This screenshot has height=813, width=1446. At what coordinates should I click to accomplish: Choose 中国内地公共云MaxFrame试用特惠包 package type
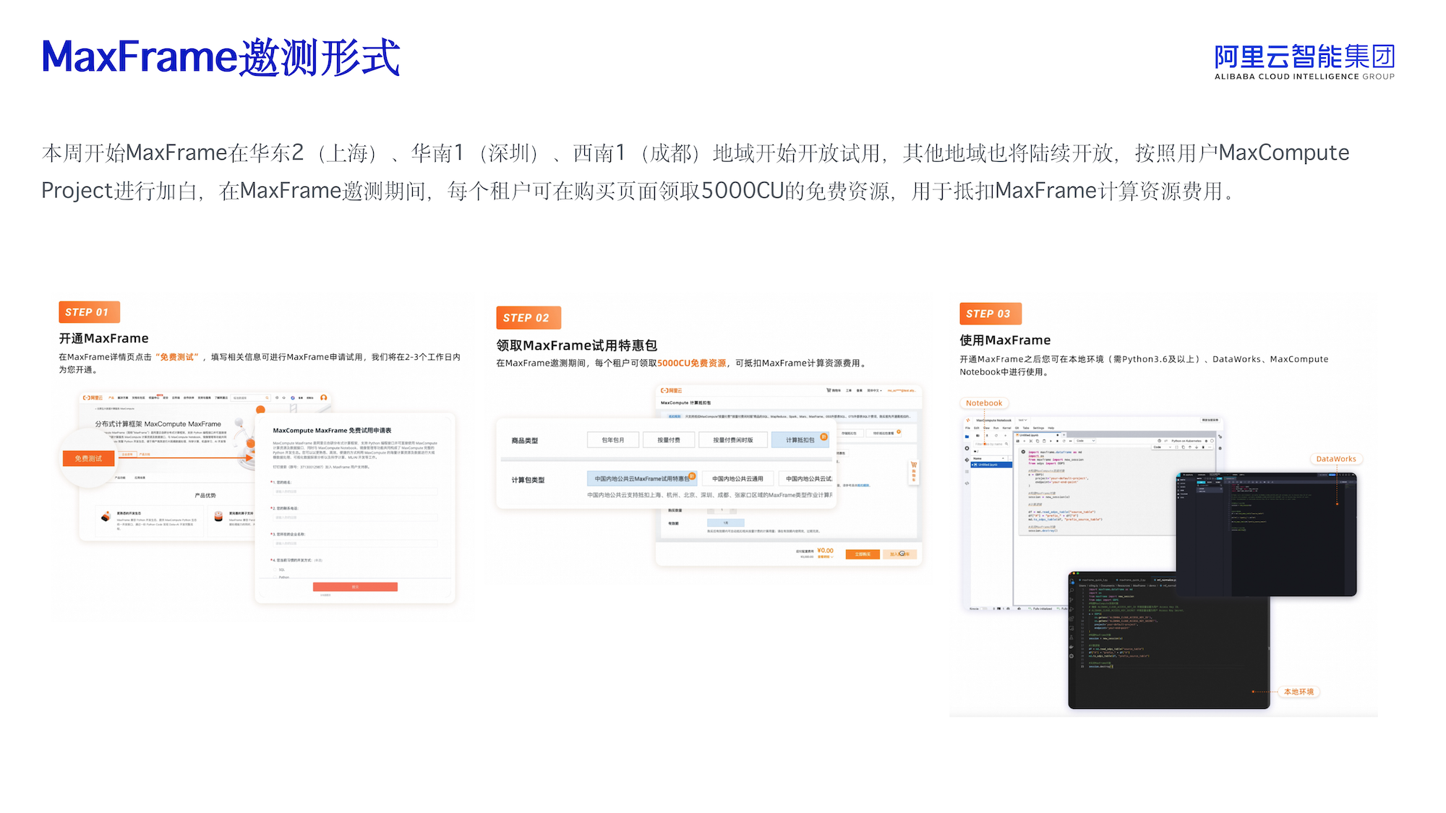pyautogui.click(x=641, y=478)
